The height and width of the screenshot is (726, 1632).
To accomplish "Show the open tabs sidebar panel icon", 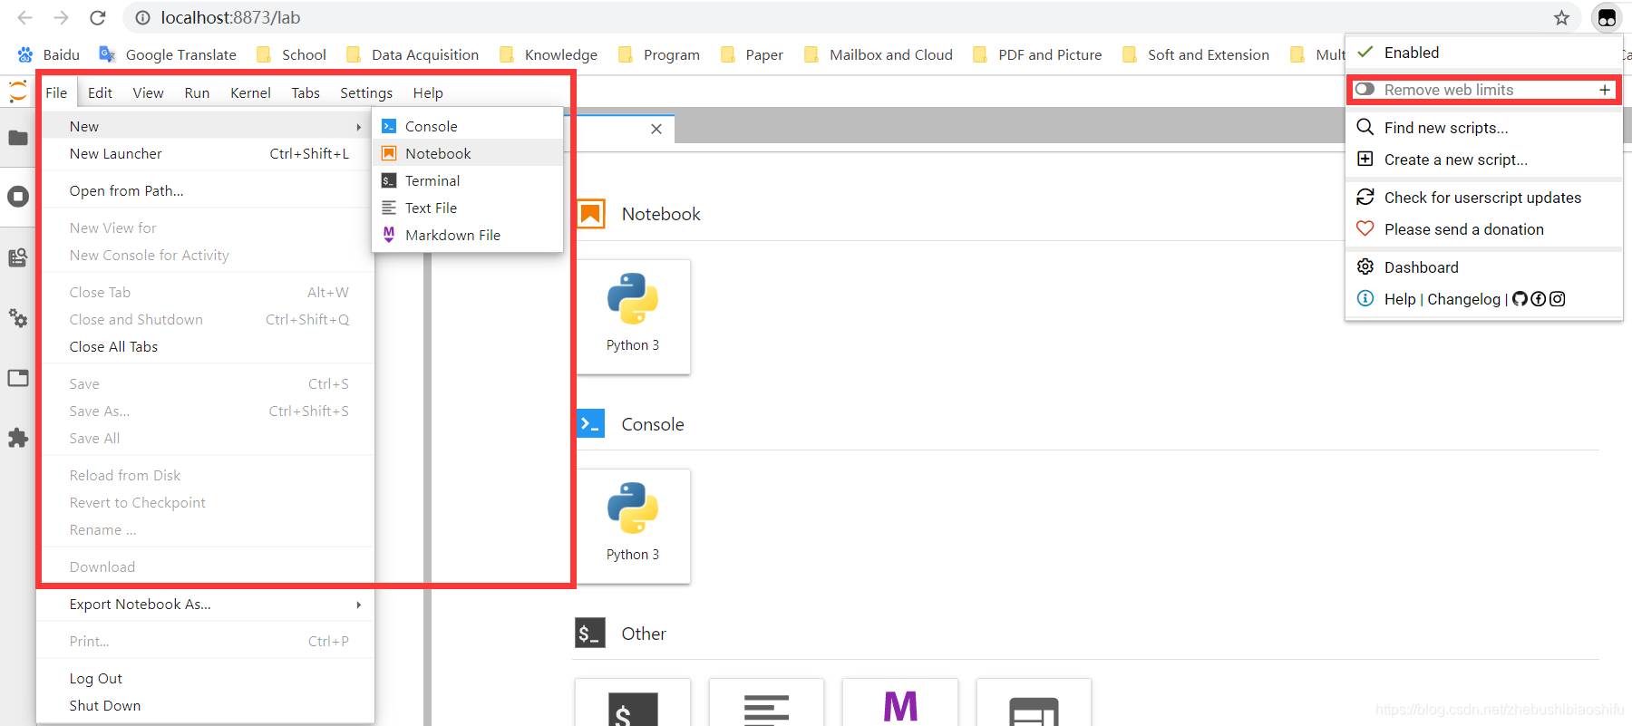I will [18, 378].
